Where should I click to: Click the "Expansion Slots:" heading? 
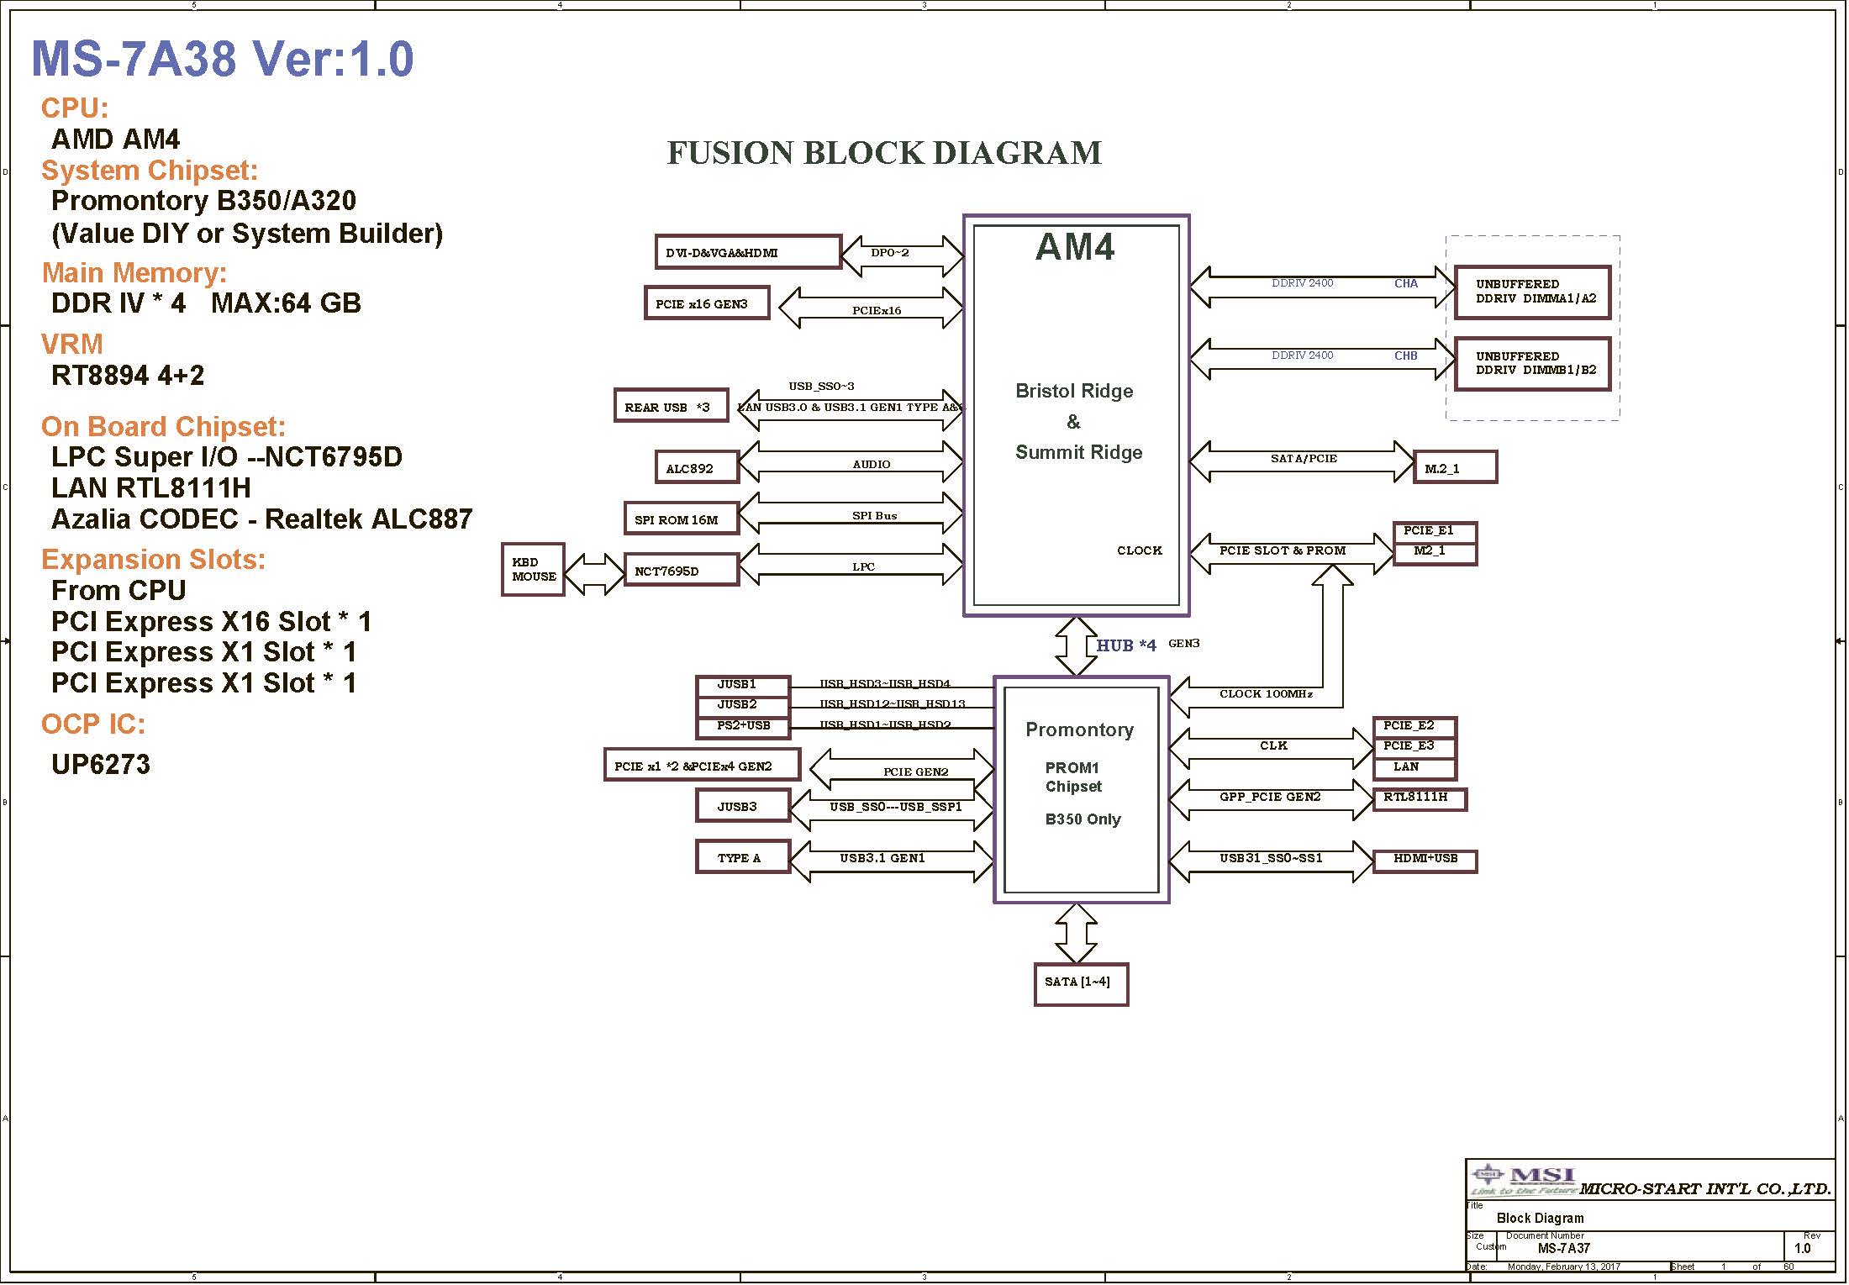tap(154, 560)
